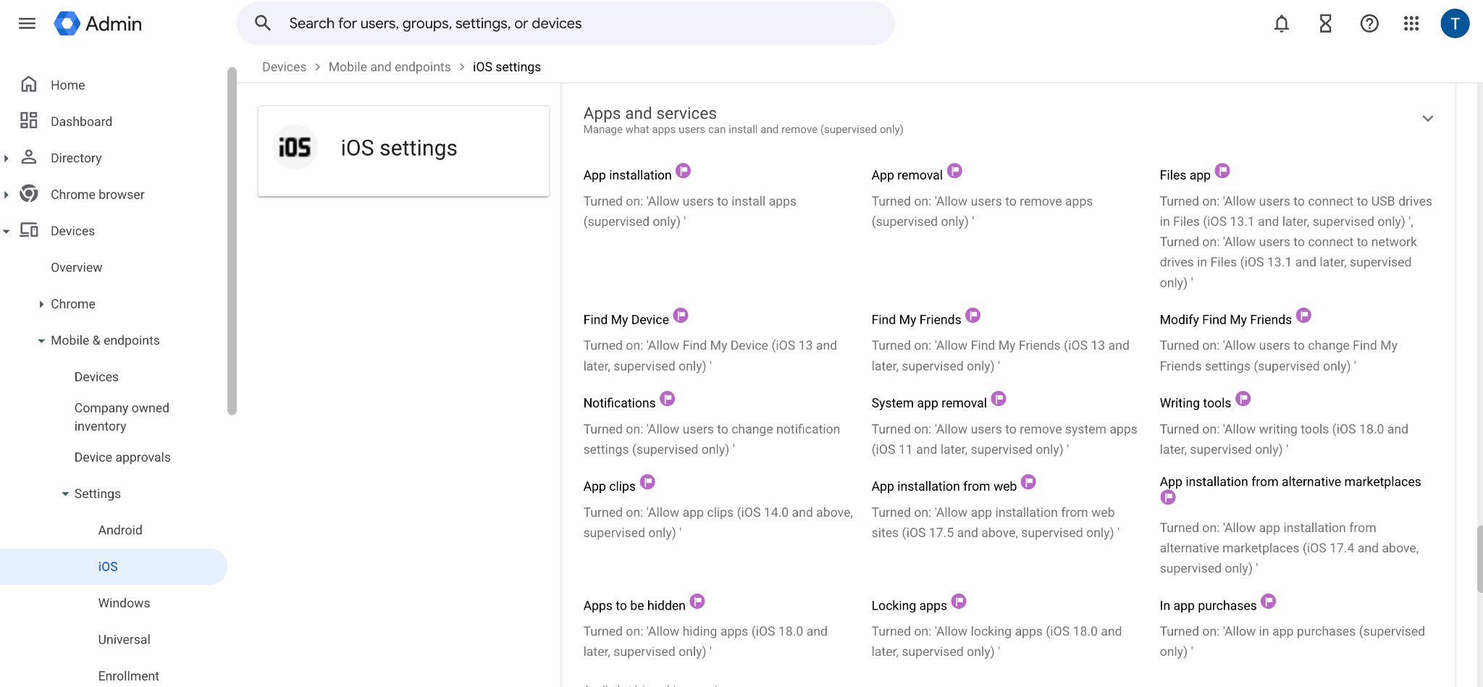Open the App installation setting

(x=628, y=175)
